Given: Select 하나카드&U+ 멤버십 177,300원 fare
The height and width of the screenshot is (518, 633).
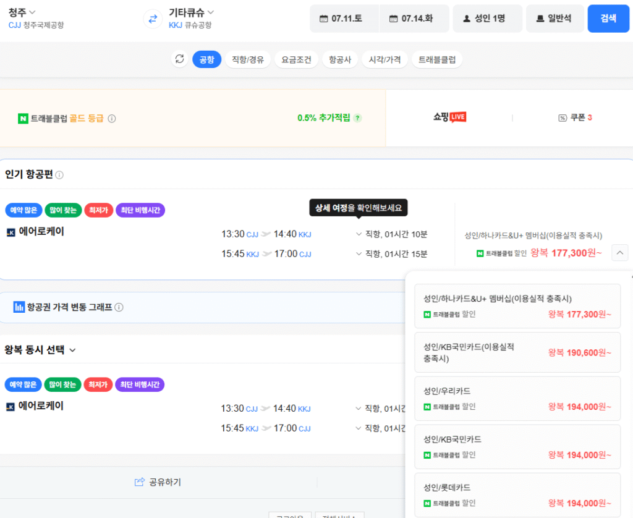Looking at the screenshot, I should pos(517,306).
